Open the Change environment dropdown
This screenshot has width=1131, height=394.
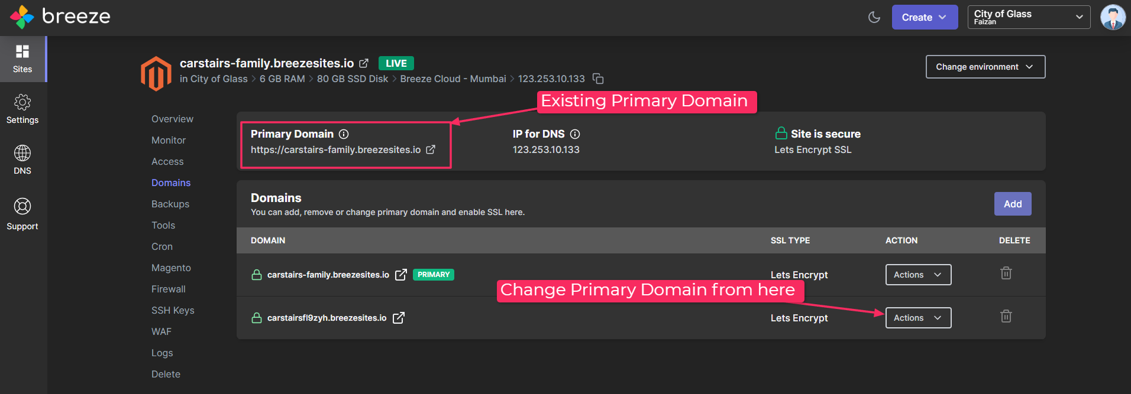pyautogui.click(x=985, y=67)
